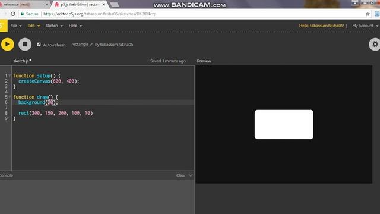Run the sketch with the play button
The image size is (380, 214).
[x=8, y=45]
